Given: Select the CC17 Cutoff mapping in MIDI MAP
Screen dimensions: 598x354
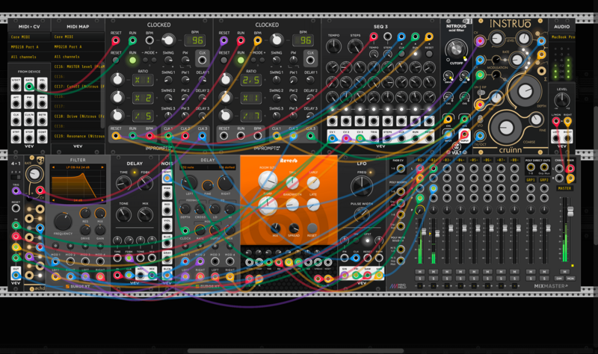Looking at the screenshot, I should point(78,86).
